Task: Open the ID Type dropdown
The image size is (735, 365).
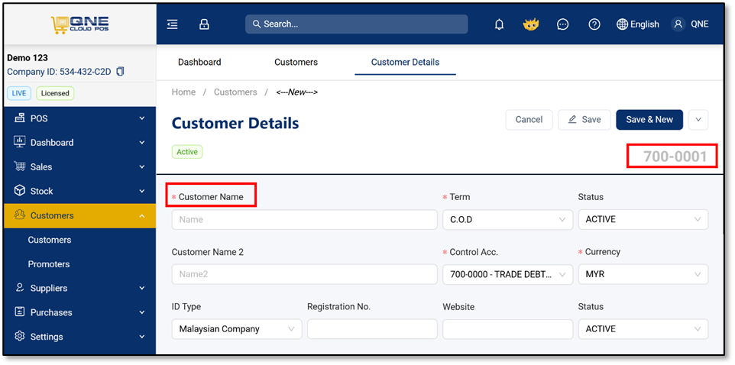Action: pyautogui.click(x=237, y=329)
